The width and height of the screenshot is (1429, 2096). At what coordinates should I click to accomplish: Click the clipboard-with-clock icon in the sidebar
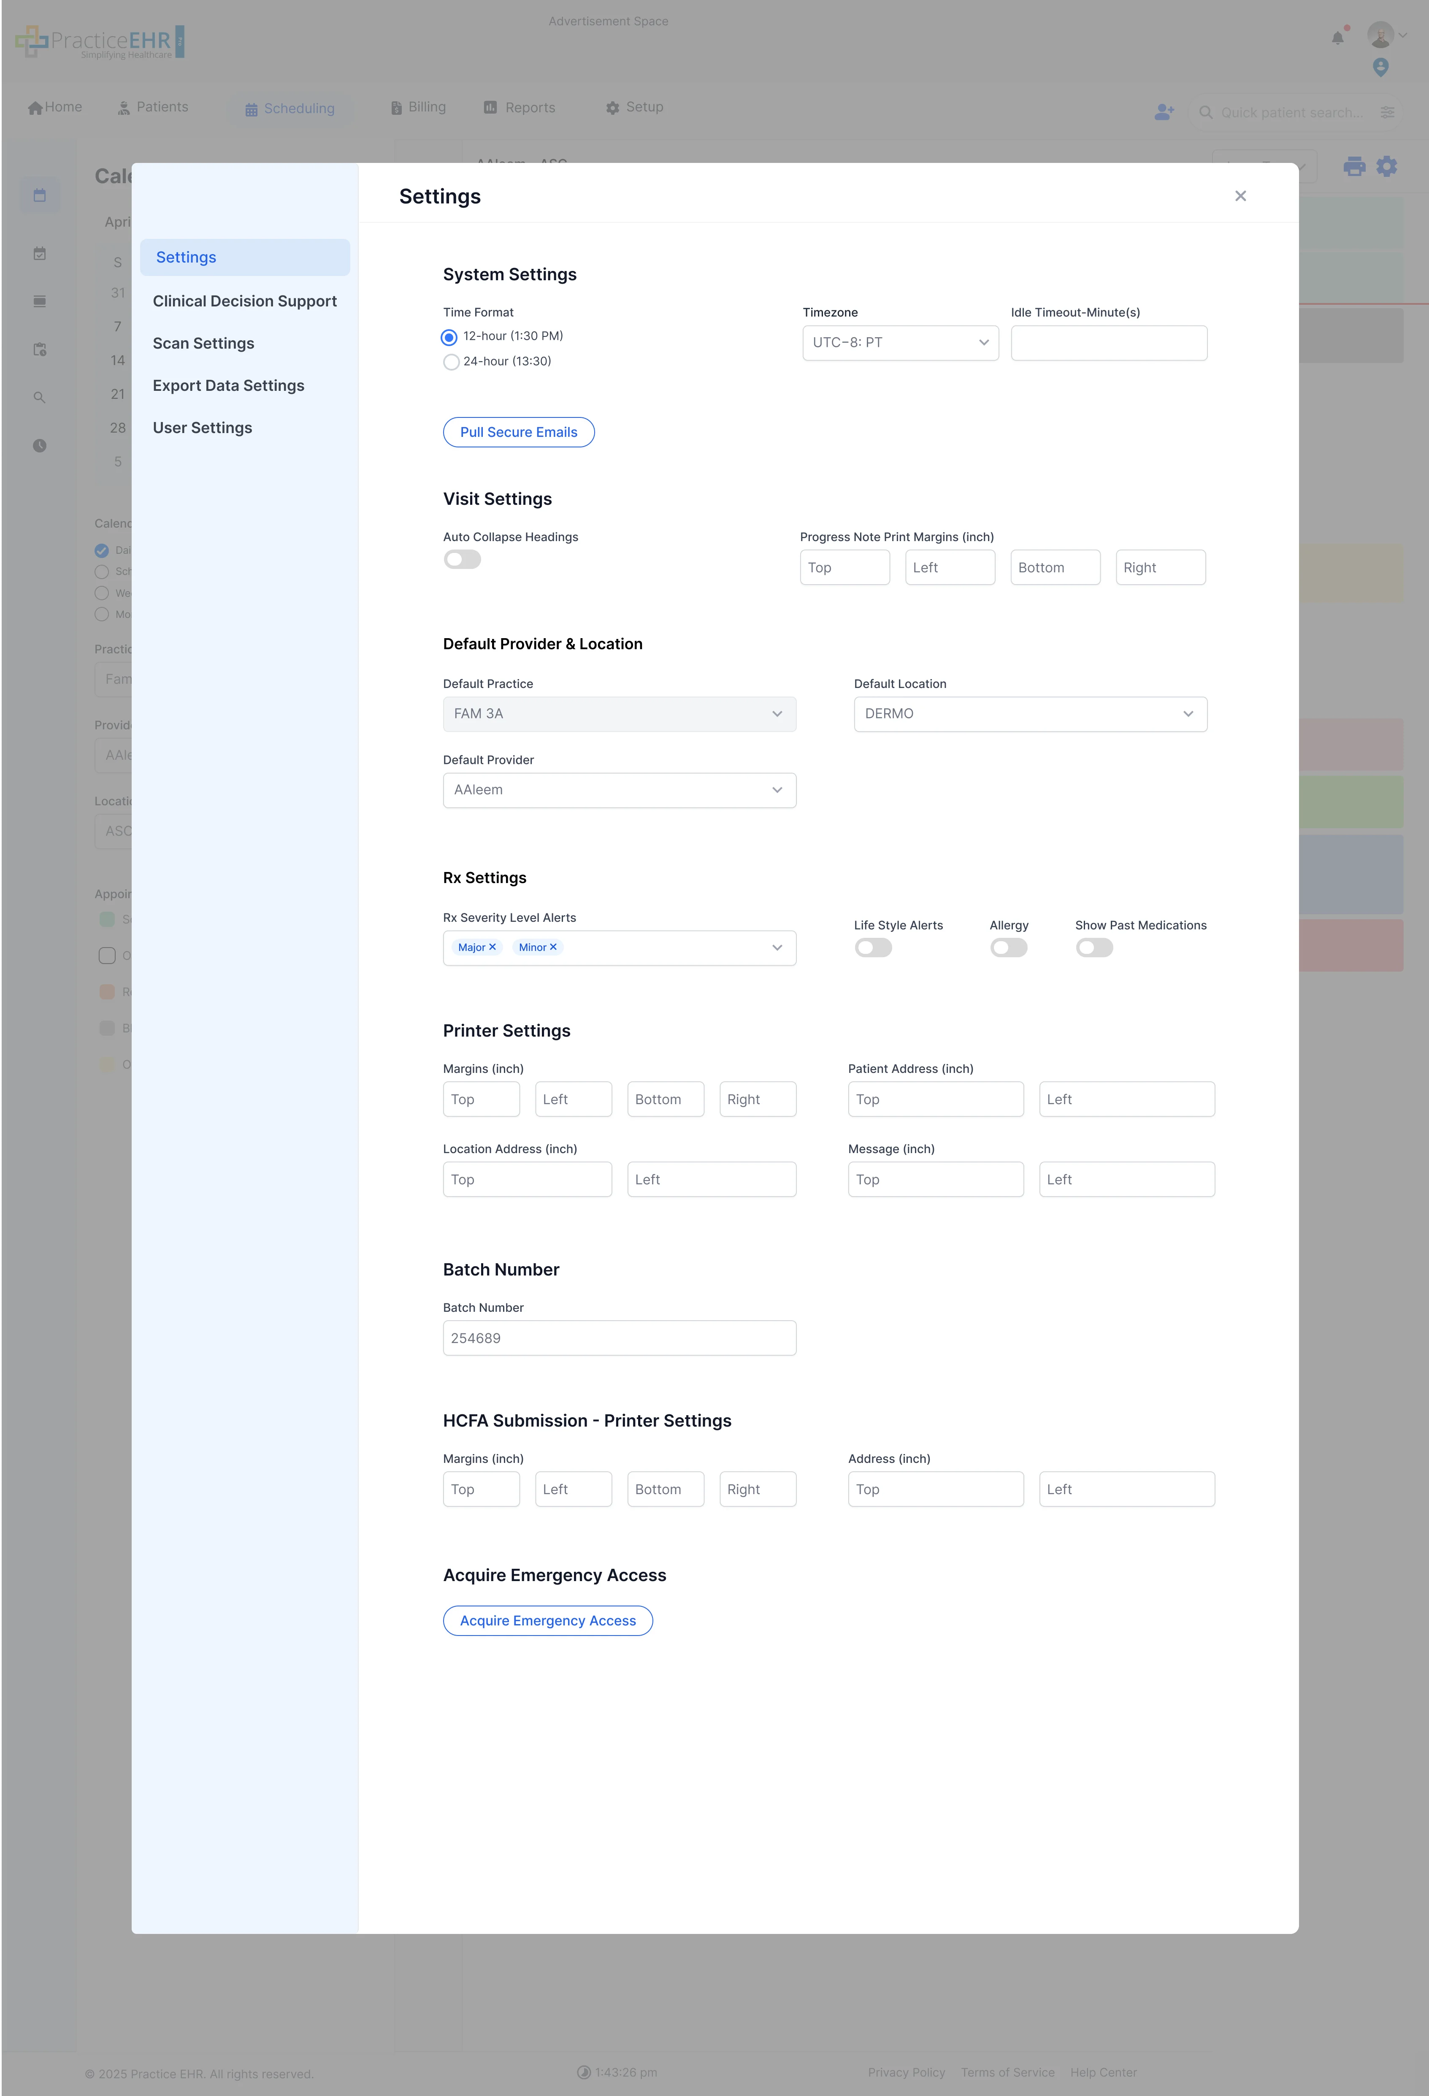(40, 349)
